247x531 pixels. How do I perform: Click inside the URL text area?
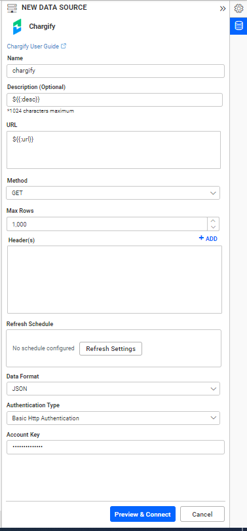113,150
